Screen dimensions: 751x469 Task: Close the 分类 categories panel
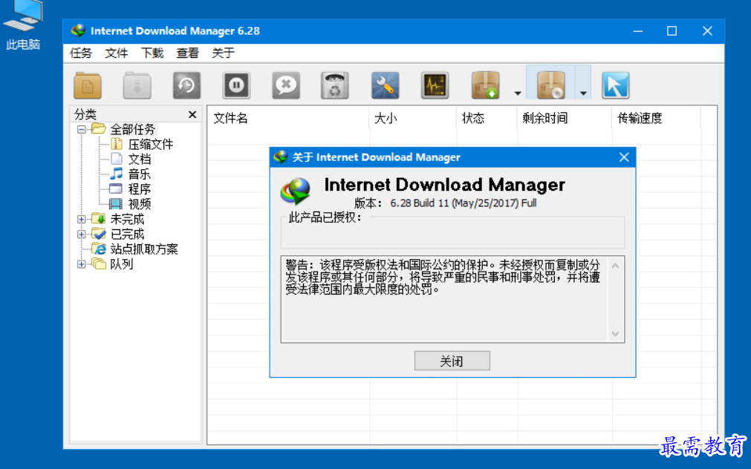click(x=192, y=114)
